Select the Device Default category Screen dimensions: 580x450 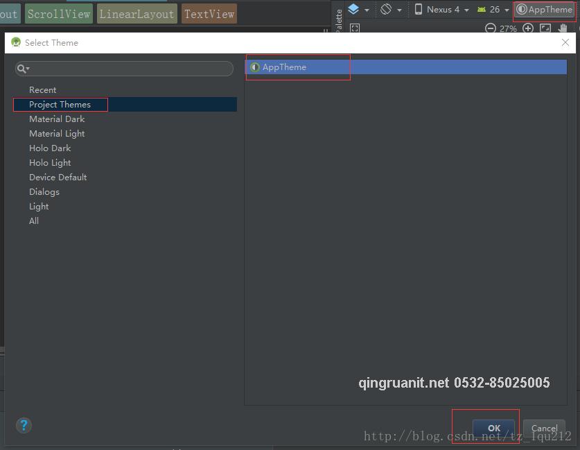58,178
